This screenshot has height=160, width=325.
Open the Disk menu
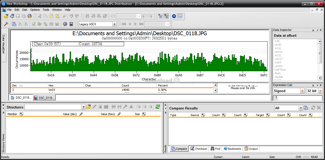point(25,10)
